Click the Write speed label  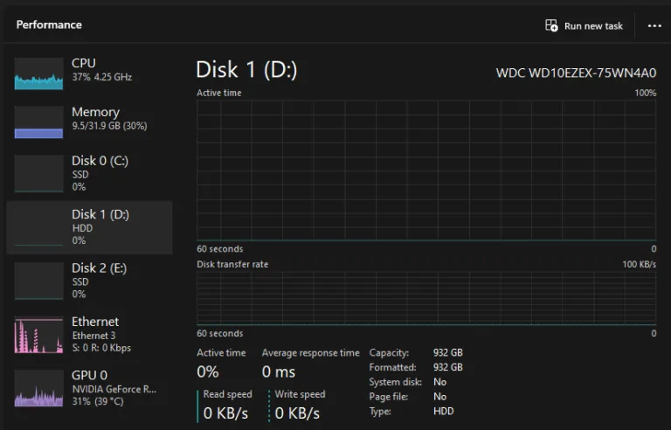pyautogui.click(x=300, y=394)
